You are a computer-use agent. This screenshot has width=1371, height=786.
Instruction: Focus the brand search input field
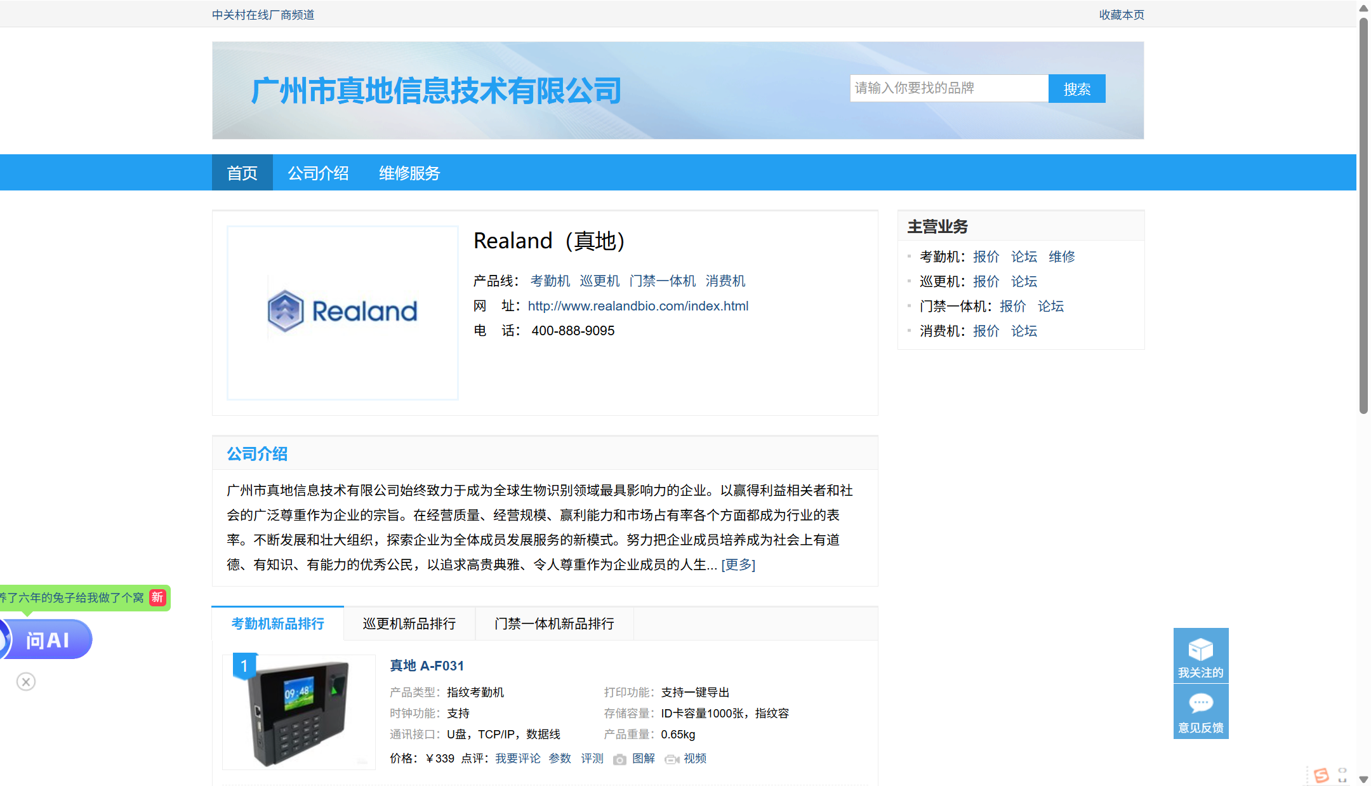pyautogui.click(x=948, y=89)
